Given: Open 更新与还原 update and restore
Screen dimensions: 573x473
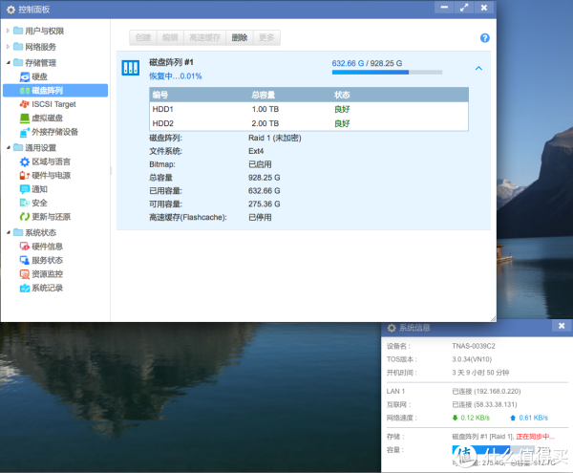Looking at the screenshot, I should (x=25, y=217).
